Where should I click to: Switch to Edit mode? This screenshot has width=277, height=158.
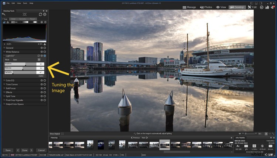(252, 7)
